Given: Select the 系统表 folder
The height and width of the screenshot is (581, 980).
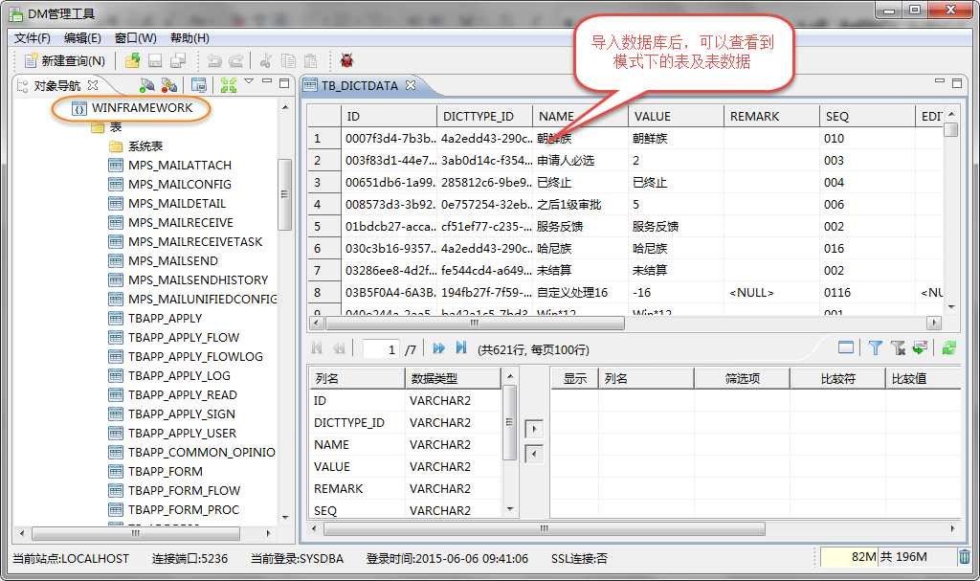Looking at the screenshot, I should coord(136,146).
